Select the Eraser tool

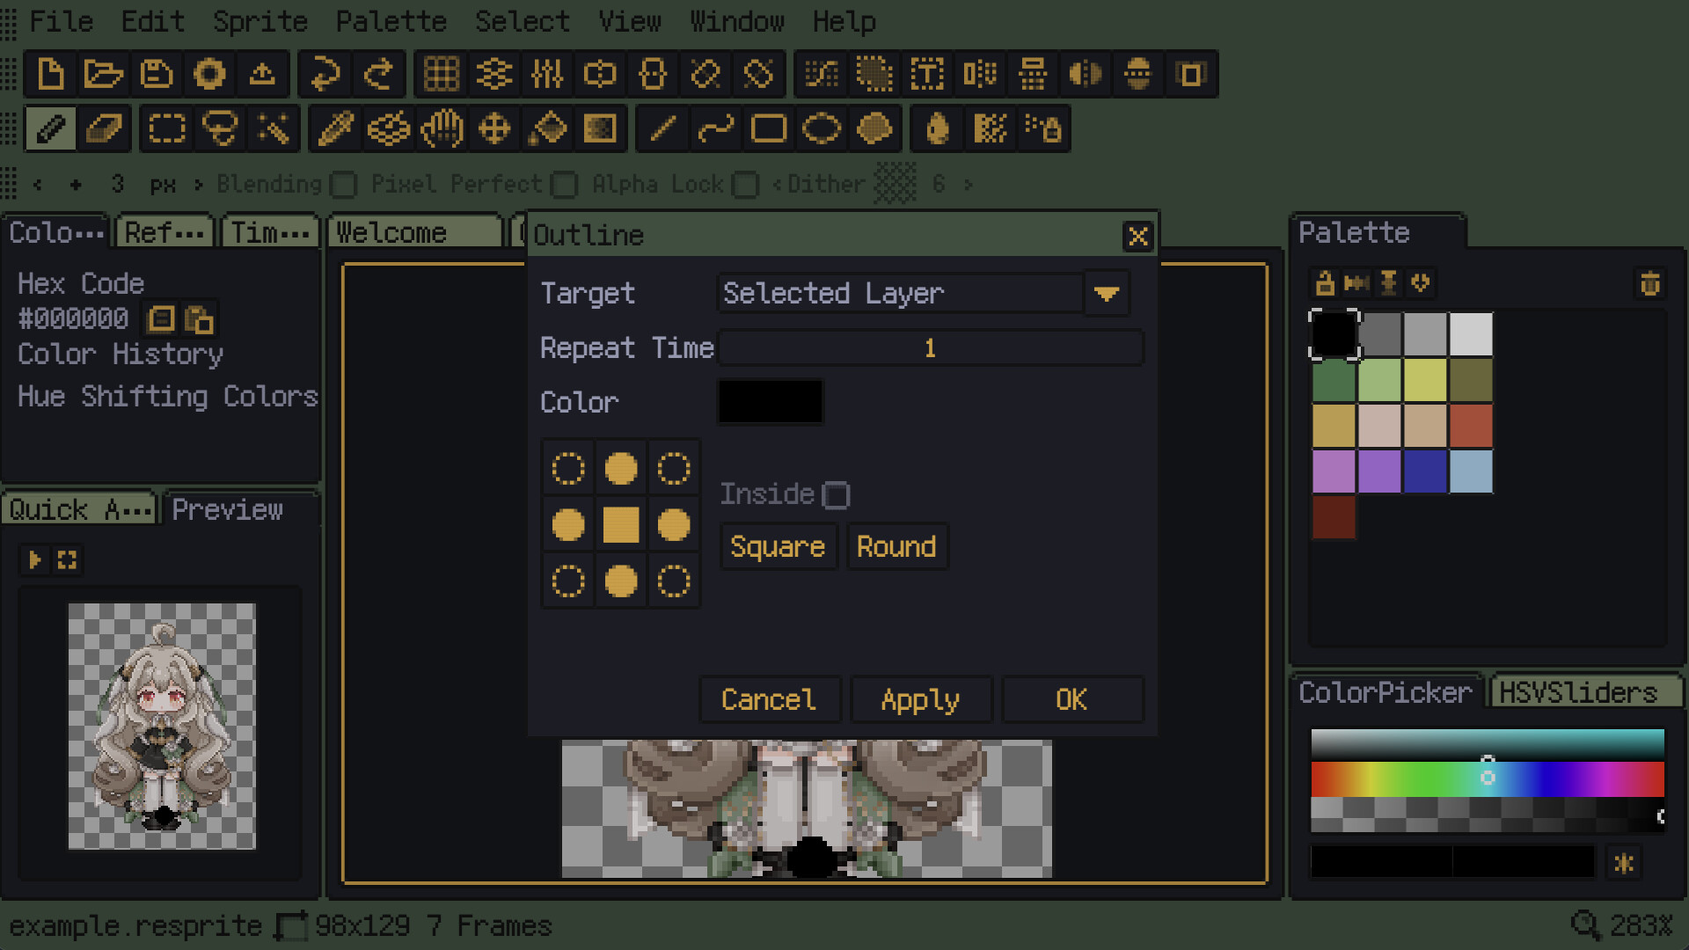pos(104,129)
